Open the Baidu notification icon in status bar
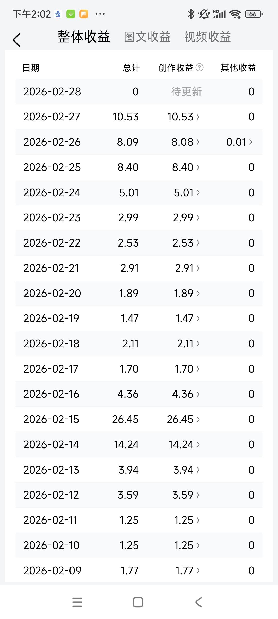278x619 pixels. [58, 14]
